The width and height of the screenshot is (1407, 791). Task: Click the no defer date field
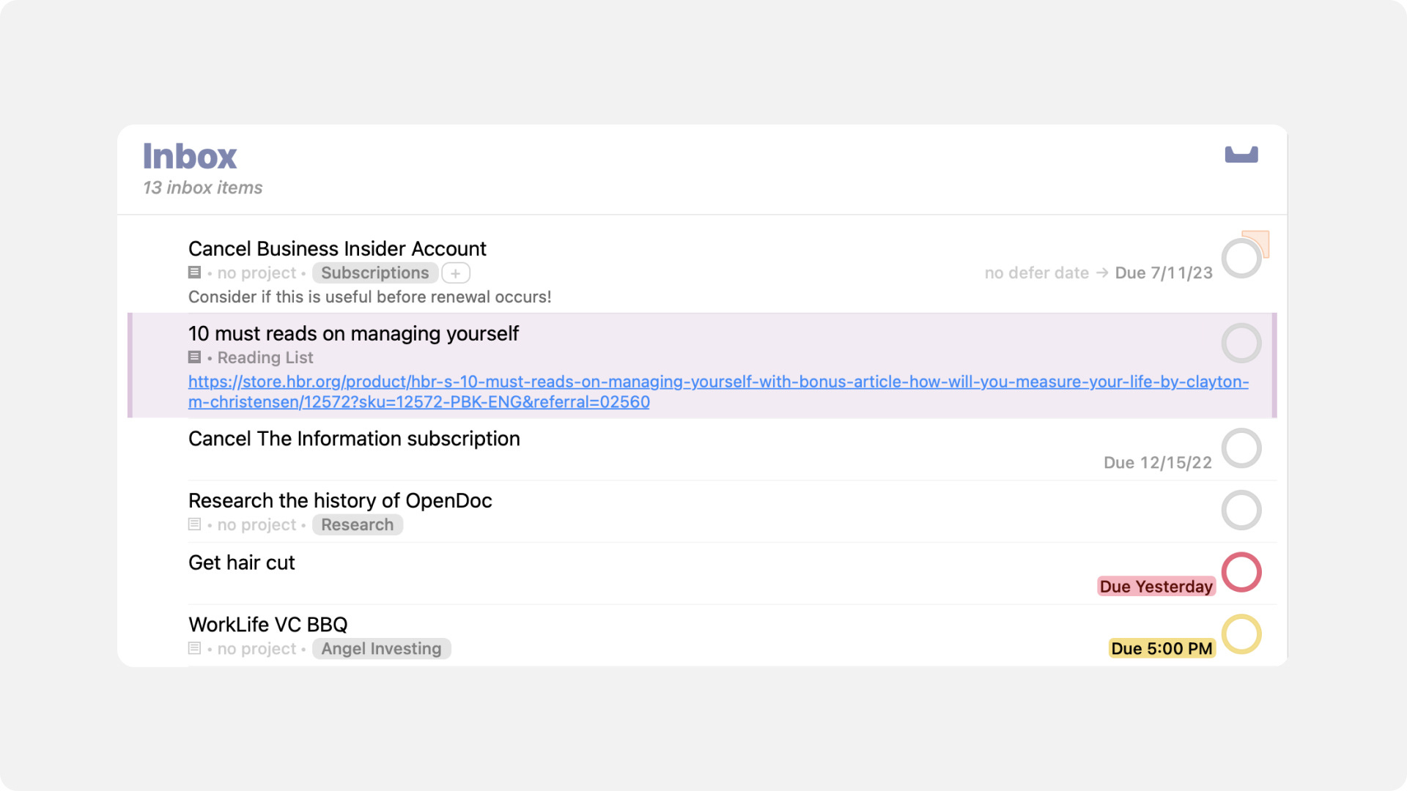pyautogui.click(x=1037, y=272)
